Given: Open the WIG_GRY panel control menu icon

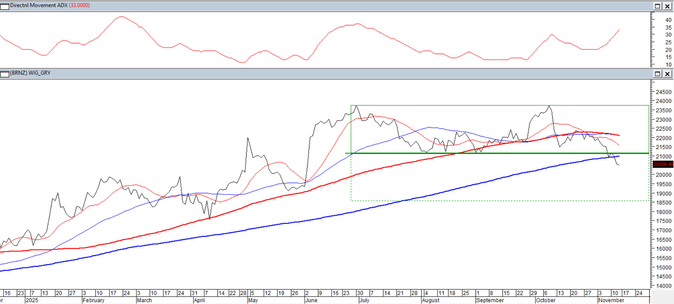Looking at the screenshot, I should click(x=5, y=74).
